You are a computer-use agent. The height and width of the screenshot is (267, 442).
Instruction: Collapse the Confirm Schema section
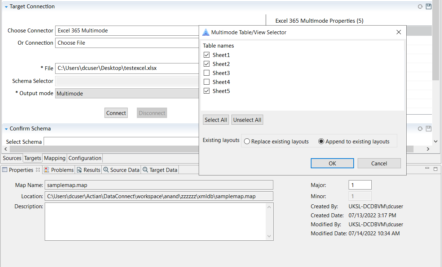pyautogui.click(x=6, y=129)
